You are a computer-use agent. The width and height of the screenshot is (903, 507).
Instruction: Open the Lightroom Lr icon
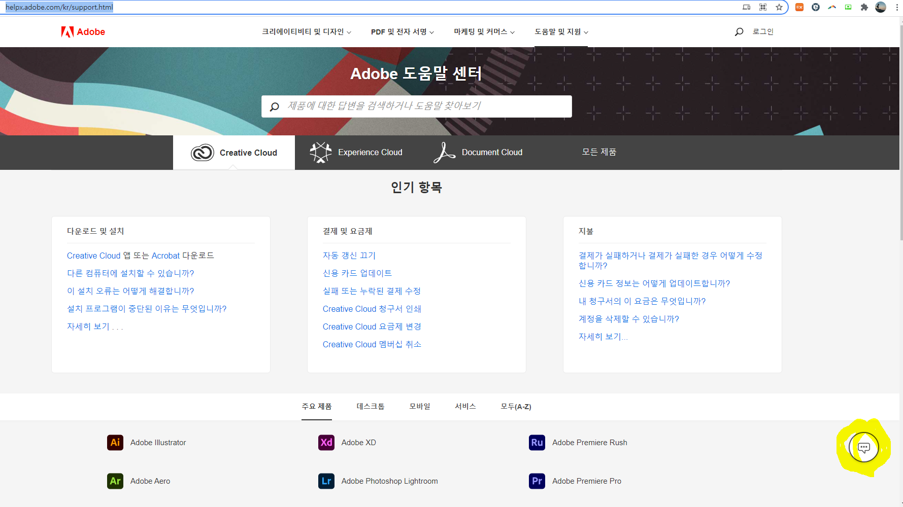click(x=326, y=481)
